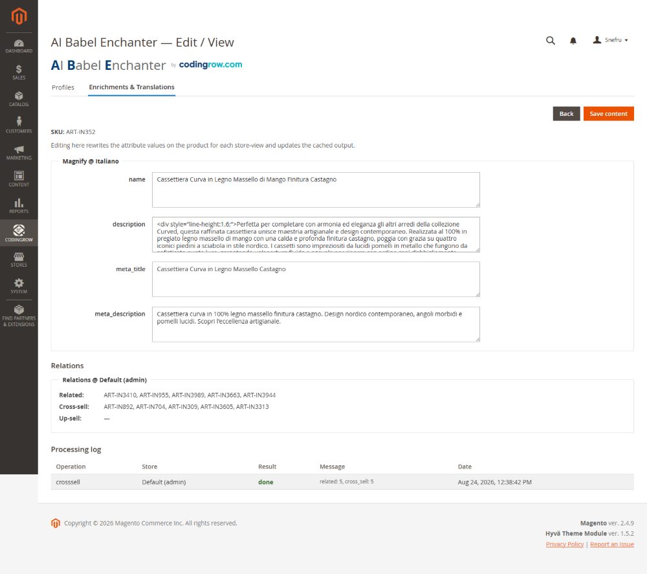Screen dimensions: 647x574
Task: Follow the codingrow.com link
Action: coord(210,64)
